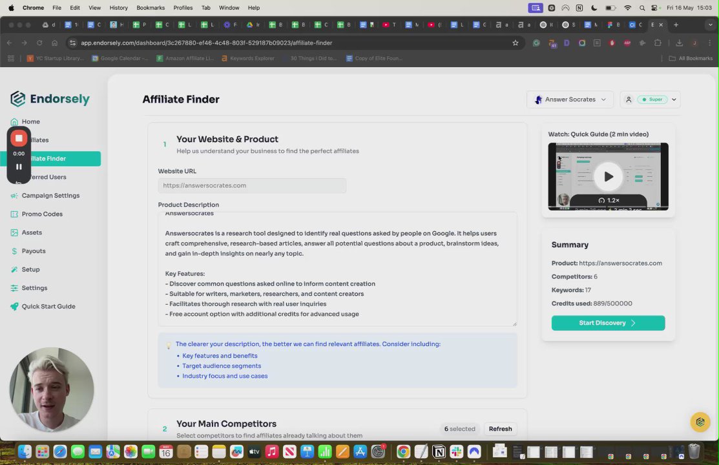Viewport: 719px width, 465px height.
Task: Click 'Credits used: 889/500000' text
Action: tap(592, 304)
